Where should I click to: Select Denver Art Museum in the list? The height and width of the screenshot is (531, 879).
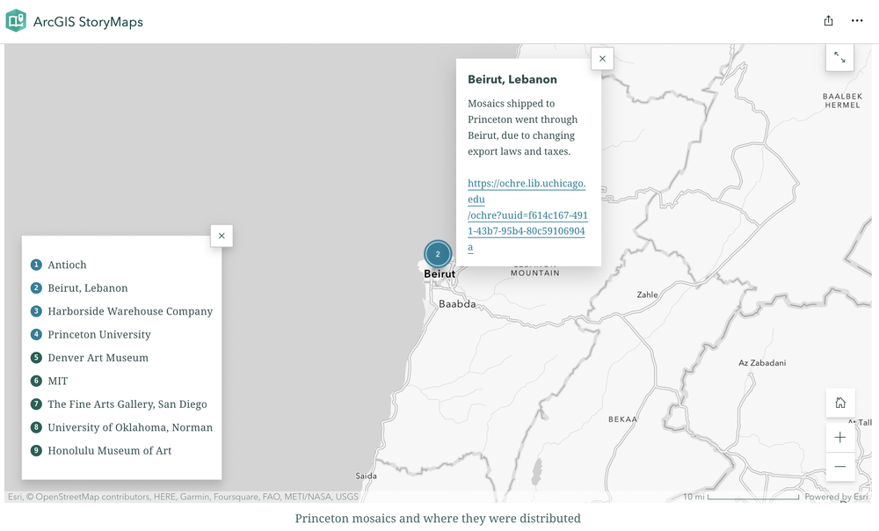[x=90, y=358]
